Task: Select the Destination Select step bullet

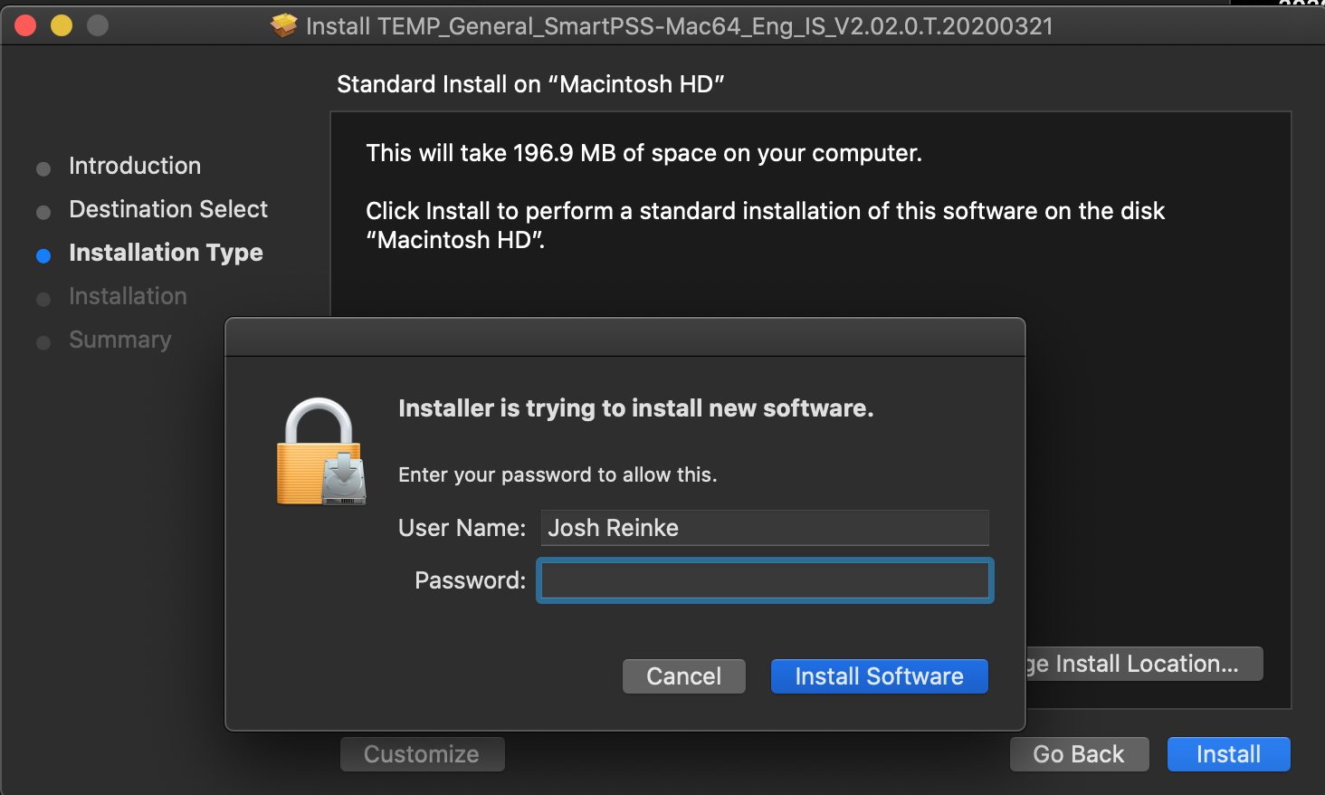Action: (x=43, y=212)
